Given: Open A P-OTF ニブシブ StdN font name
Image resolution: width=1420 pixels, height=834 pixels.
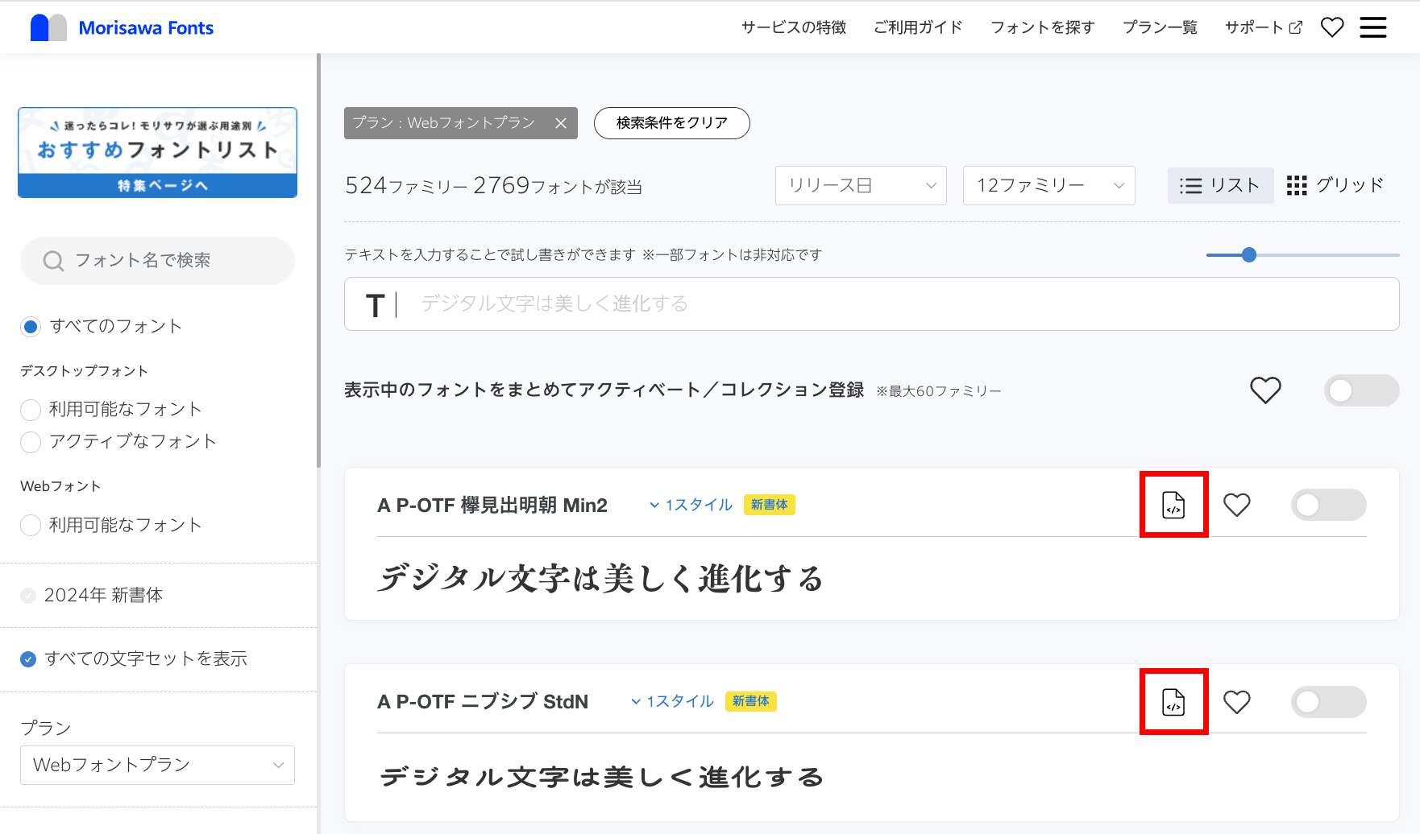Looking at the screenshot, I should coord(483,702).
